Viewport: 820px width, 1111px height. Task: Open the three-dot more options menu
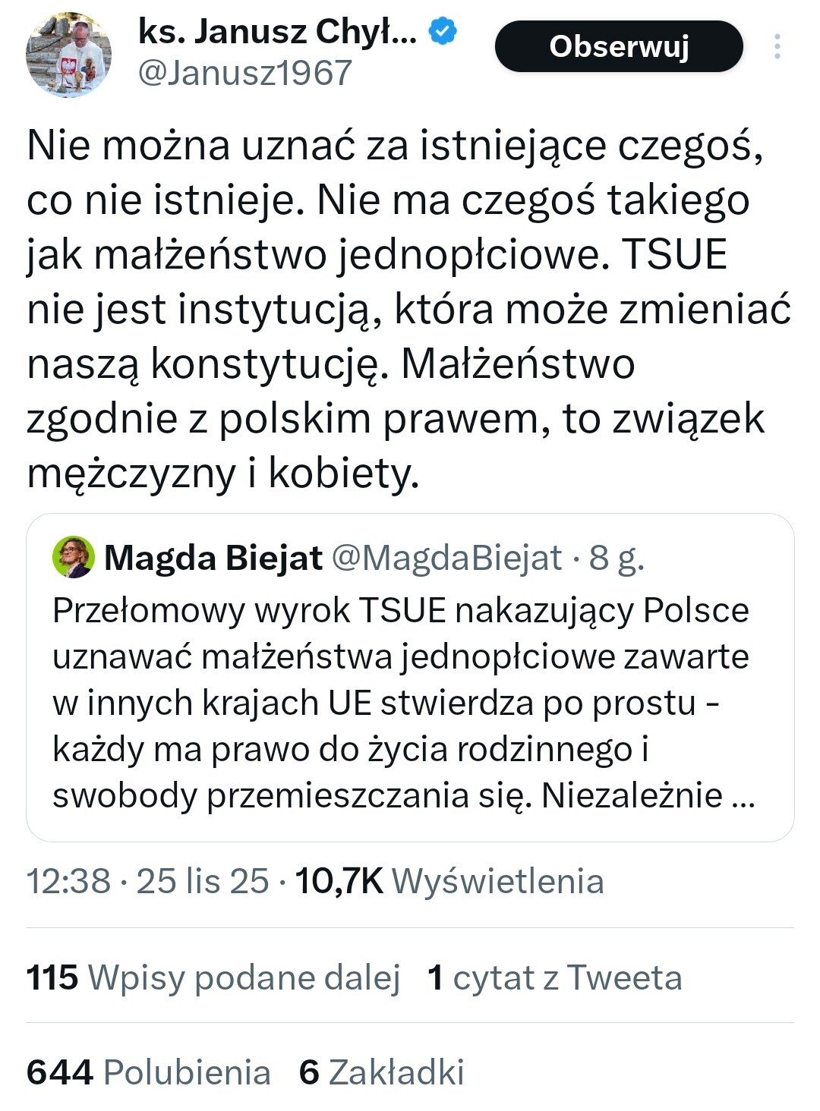tap(777, 47)
